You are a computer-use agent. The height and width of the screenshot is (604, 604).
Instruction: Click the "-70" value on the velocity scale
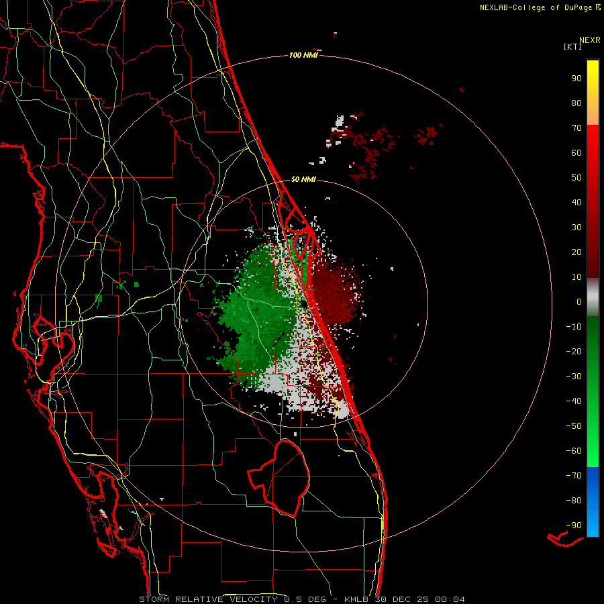[574, 476]
